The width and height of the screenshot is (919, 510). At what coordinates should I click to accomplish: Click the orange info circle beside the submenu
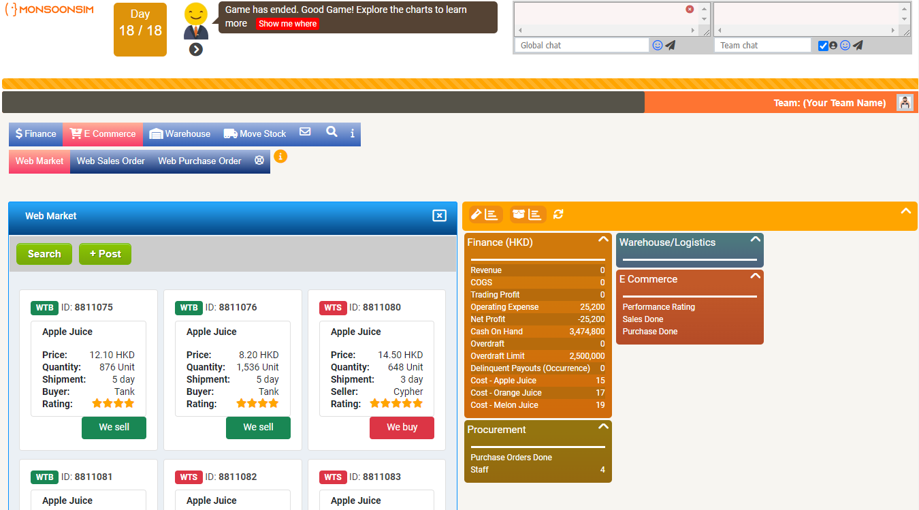280,157
